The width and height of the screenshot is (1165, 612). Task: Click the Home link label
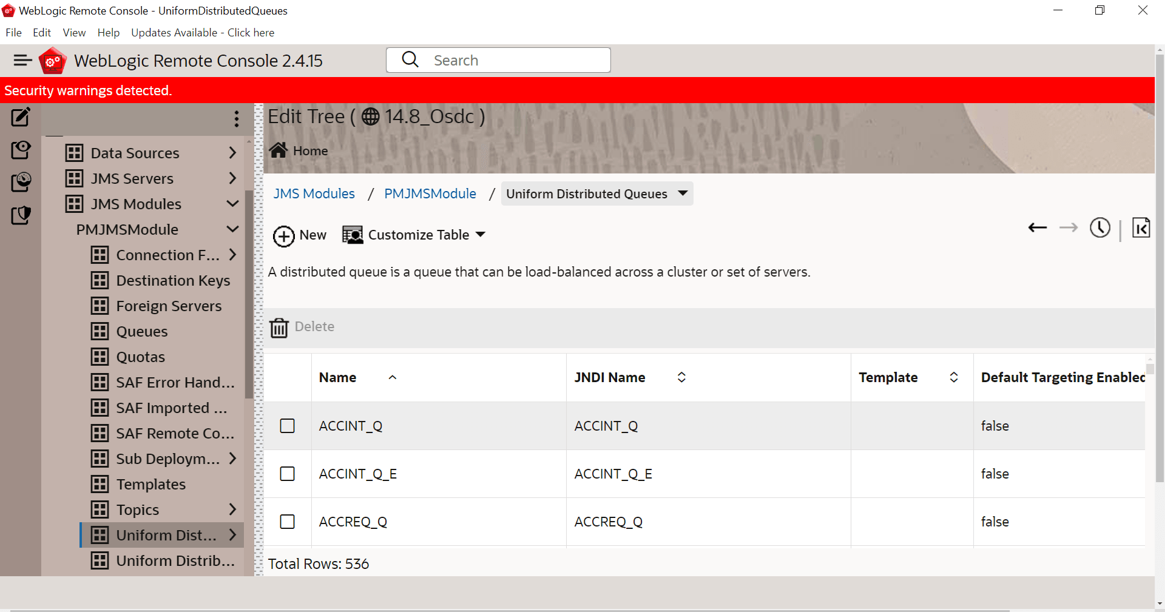coord(310,150)
